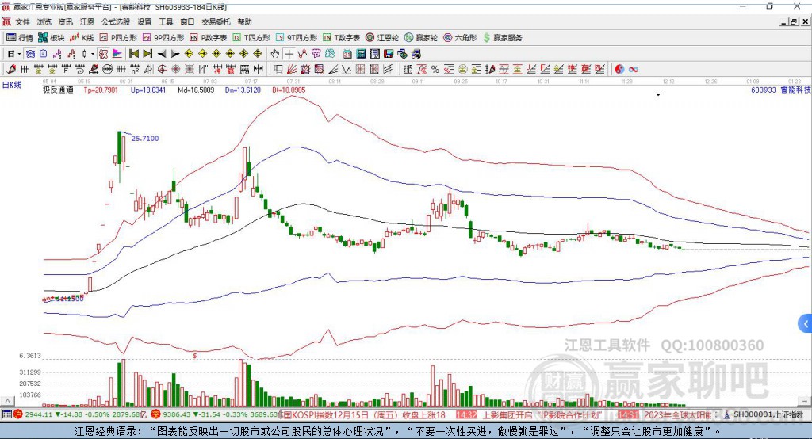Viewport: 812px width, 439px height.
Task: Switch to the K线 chart view
Action: click(x=82, y=38)
